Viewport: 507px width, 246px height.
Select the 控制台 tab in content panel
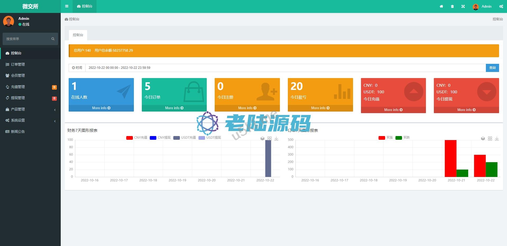(78, 35)
